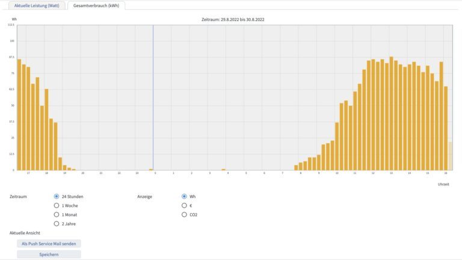
Task: Click the Aktuelle Ansicht heading
Action: (25, 233)
